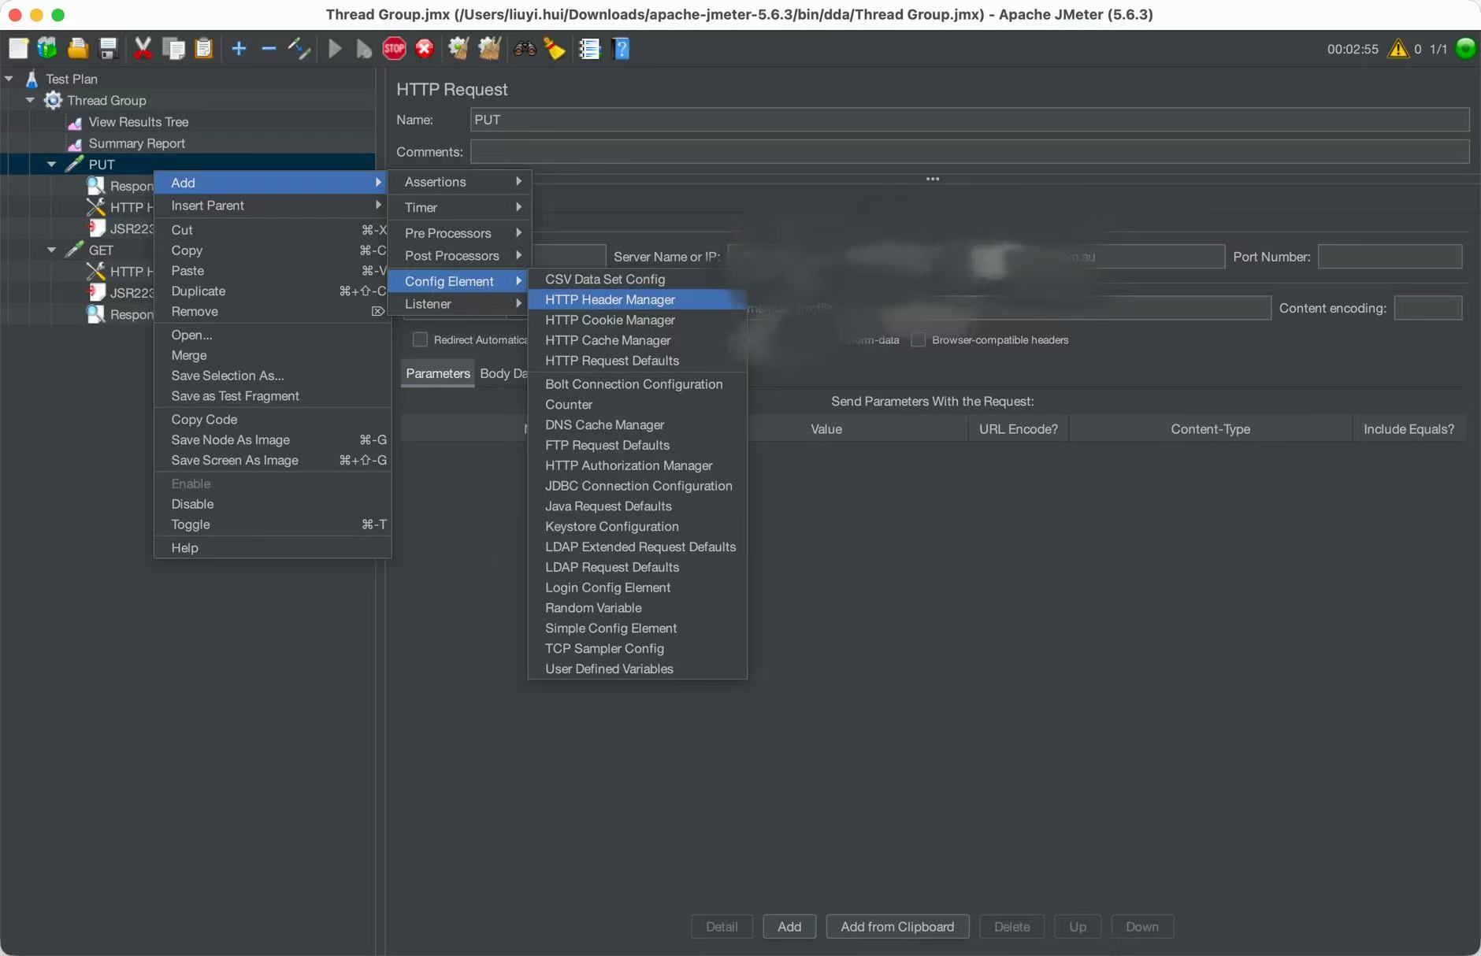Select HTTP Header Manager menu item
Image resolution: width=1481 pixels, height=956 pixels.
click(610, 299)
